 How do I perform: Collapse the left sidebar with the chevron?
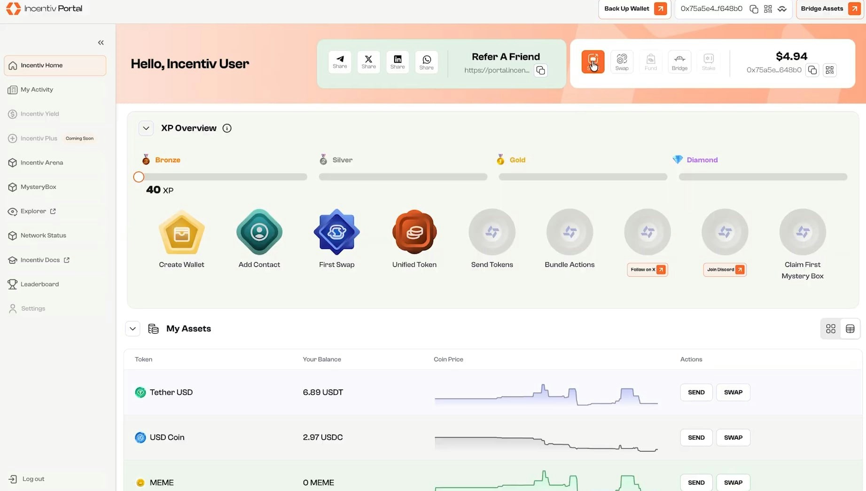[x=101, y=42]
